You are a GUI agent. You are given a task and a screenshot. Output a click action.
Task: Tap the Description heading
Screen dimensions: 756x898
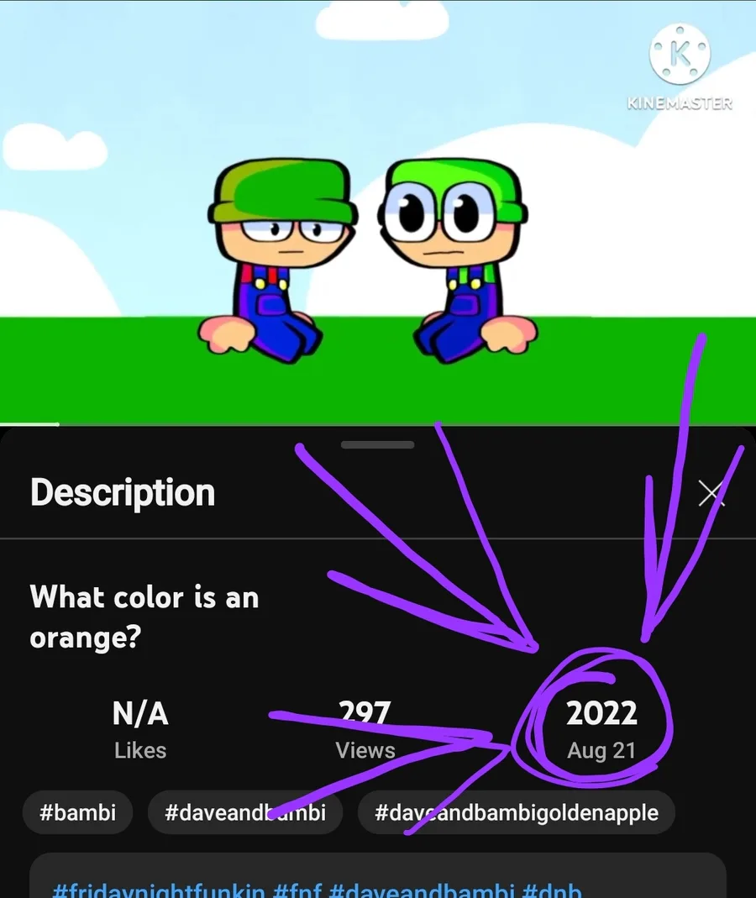(x=123, y=492)
